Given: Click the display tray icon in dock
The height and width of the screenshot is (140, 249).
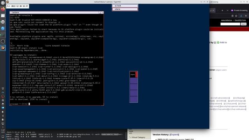Looking at the screenshot, I should (x=3, y=124).
